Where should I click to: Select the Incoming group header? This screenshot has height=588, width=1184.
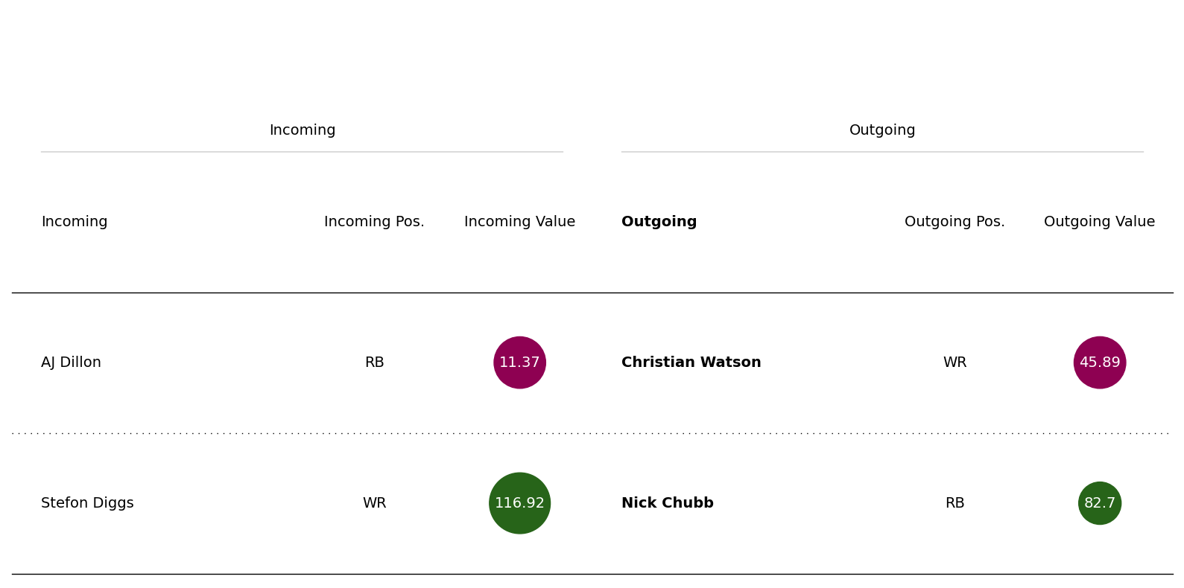coord(303,130)
